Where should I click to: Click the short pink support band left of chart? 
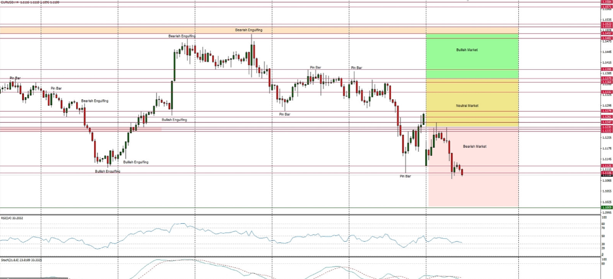click(x=81, y=129)
